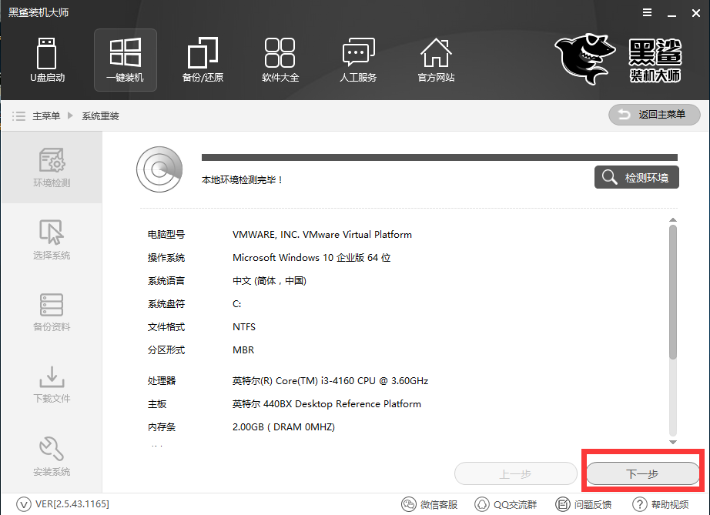Click the radar scan disc icon
Viewport: 710px width, 515px height.
coord(159,169)
